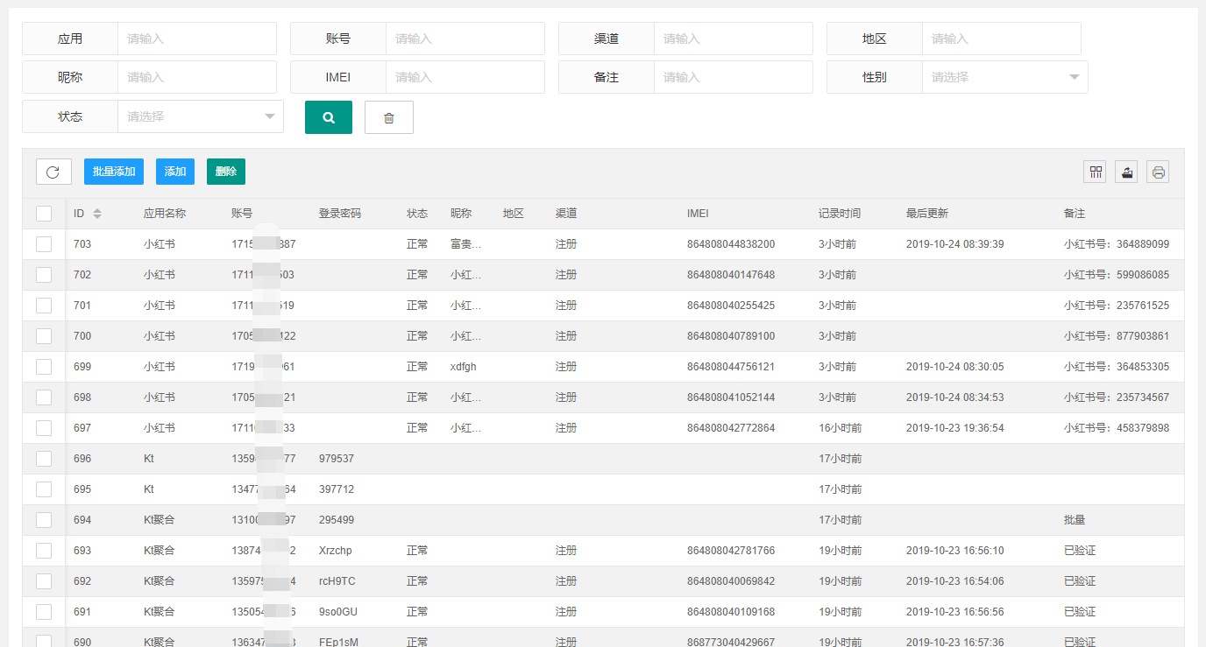Image resolution: width=1206 pixels, height=647 pixels.
Task: Click 16小时前 record time cell
Action: point(840,428)
